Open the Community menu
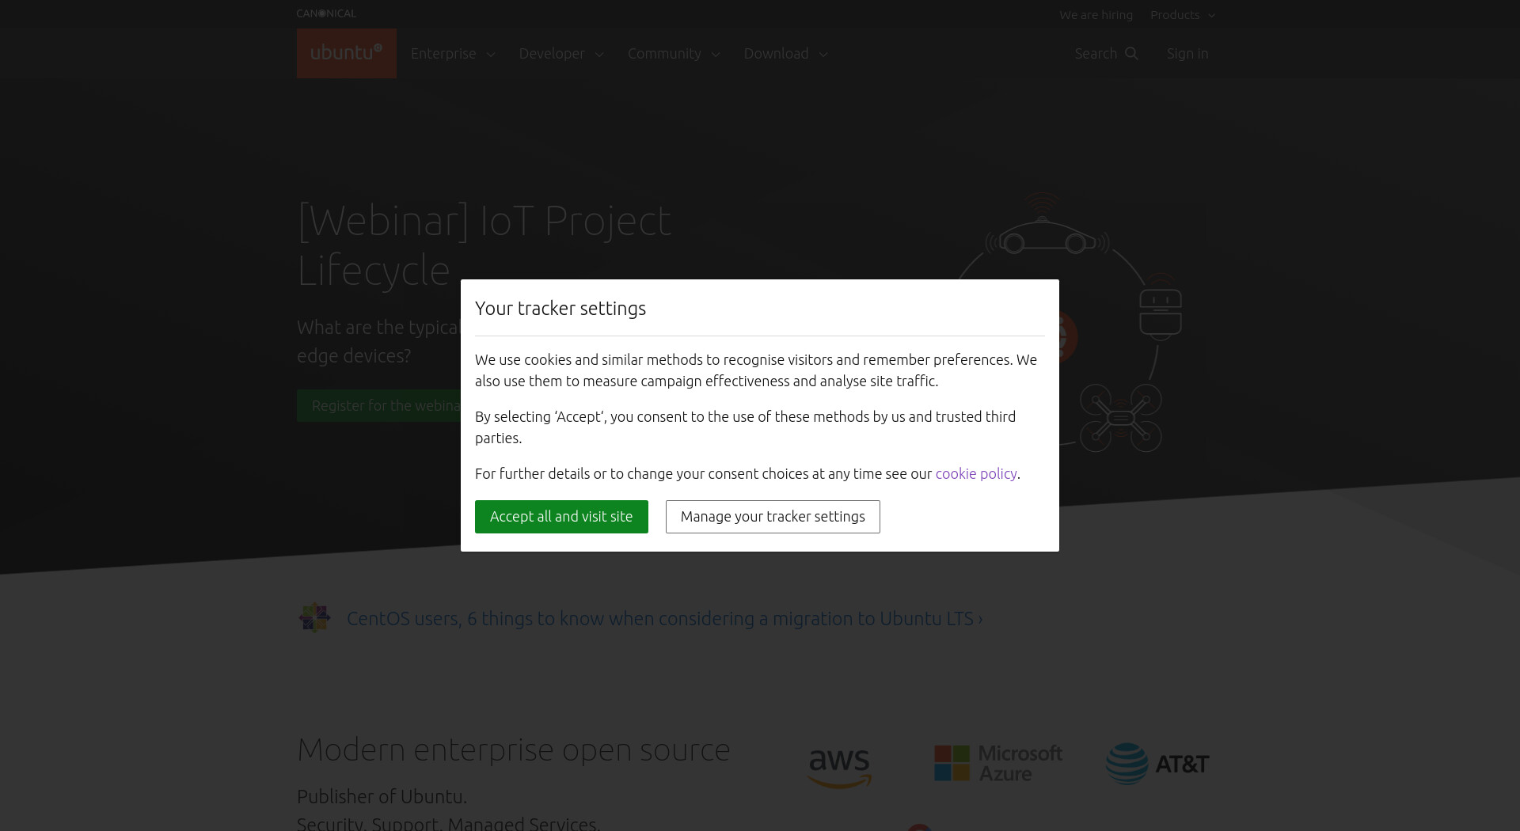Viewport: 1520px width, 831px height. click(x=674, y=54)
